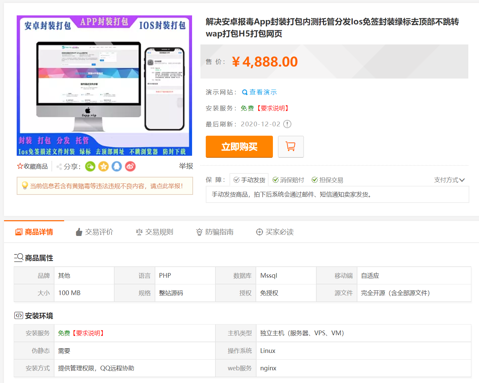Click the exclamation icon beside 最后刷新 date

click(x=287, y=124)
